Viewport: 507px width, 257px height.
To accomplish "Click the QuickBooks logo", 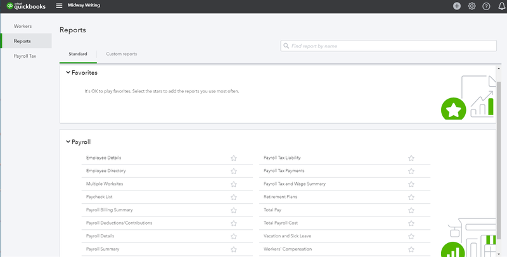I will [26, 6].
